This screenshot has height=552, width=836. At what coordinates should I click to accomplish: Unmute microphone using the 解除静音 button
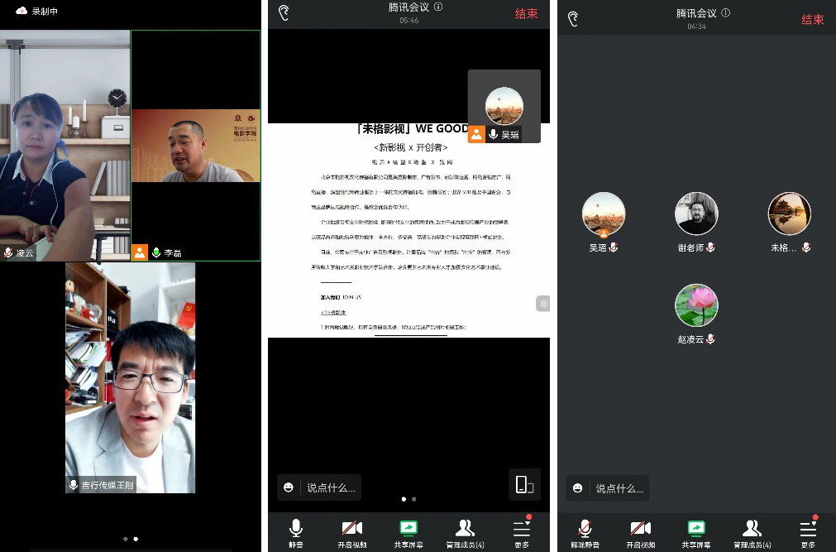pyautogui.click(x=585, y=531)
